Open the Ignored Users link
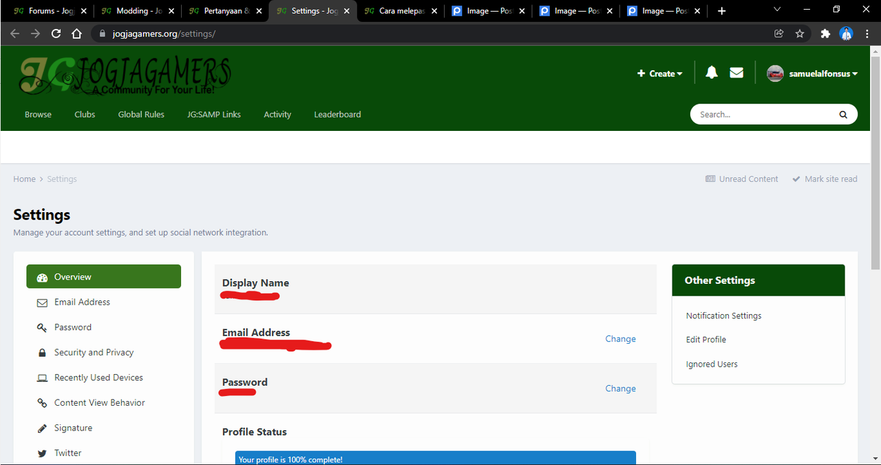The height and width of the screenshot is (465, 881). click(x=712, y=364)
